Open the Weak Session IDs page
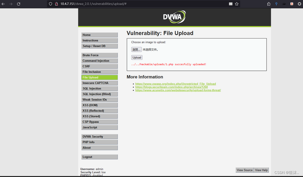Image resolution: width=303 pixels, height=177 pixels. 99,99
